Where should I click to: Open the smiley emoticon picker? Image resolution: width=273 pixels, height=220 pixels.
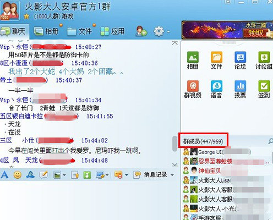(x=18, y=175)
